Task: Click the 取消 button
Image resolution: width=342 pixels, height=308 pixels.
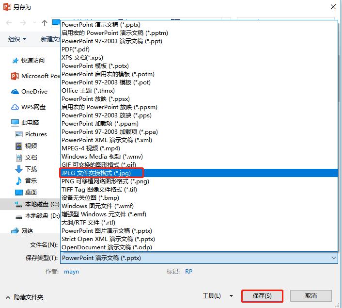Action: 311,296
